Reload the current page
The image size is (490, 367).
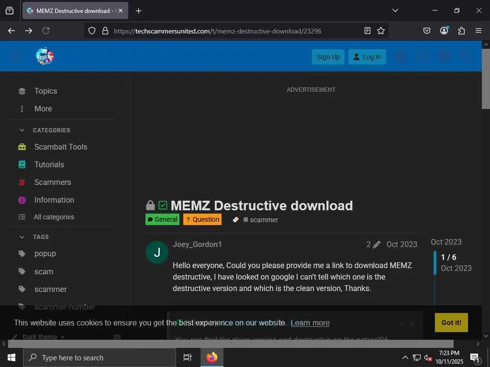[x=46, y=31]
